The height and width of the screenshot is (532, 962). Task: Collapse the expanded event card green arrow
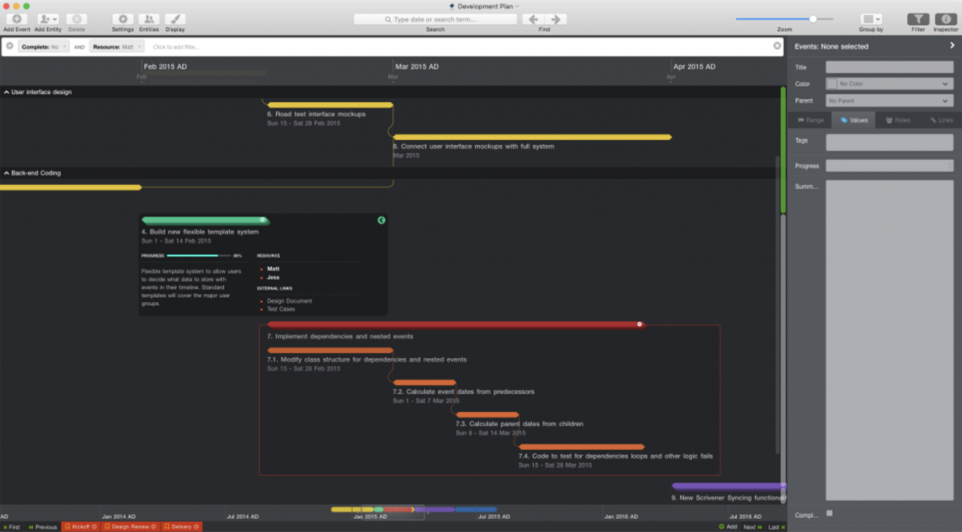click(381, 220)
